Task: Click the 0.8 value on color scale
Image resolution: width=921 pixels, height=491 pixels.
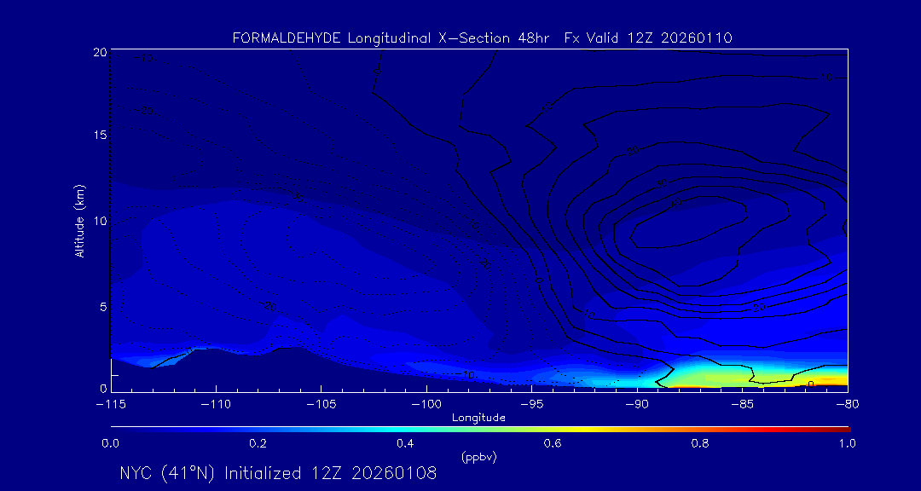Action: pos(700,443)
